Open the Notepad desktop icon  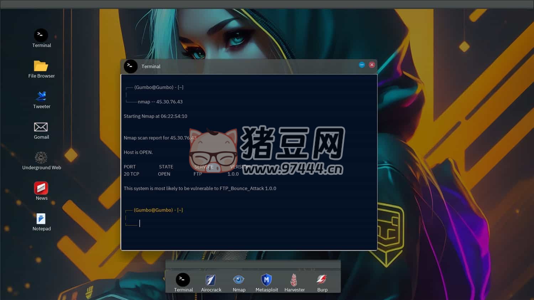tap(41, 219)
